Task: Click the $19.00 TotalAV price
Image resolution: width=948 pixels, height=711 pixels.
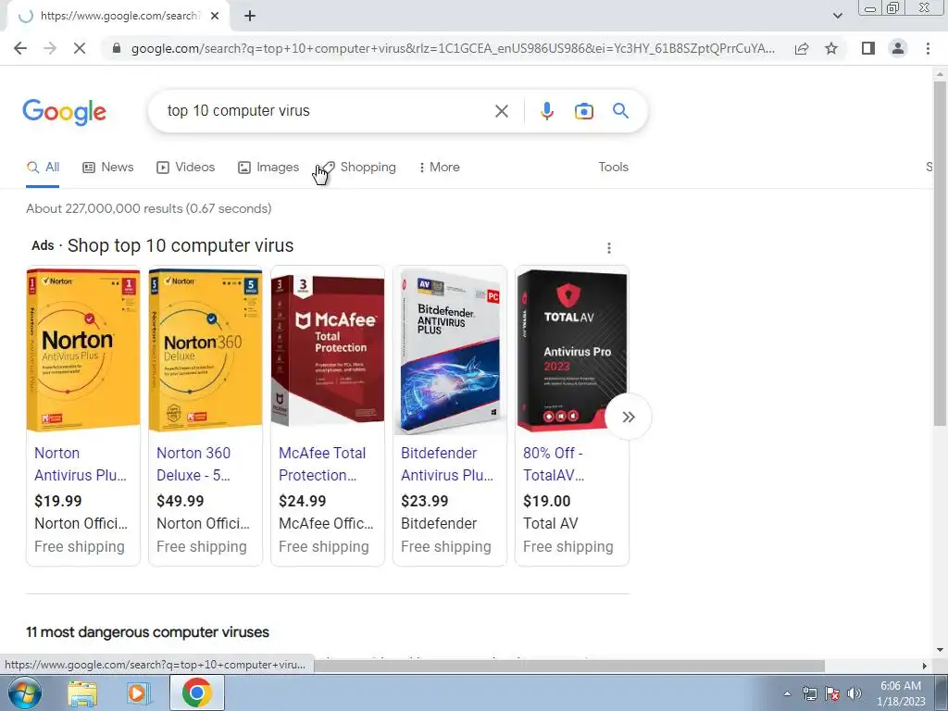Action: (x=546, y=501)
